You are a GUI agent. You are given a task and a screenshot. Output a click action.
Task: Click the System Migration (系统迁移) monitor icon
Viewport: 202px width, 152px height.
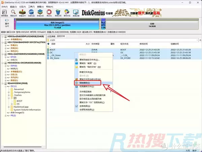76,12
